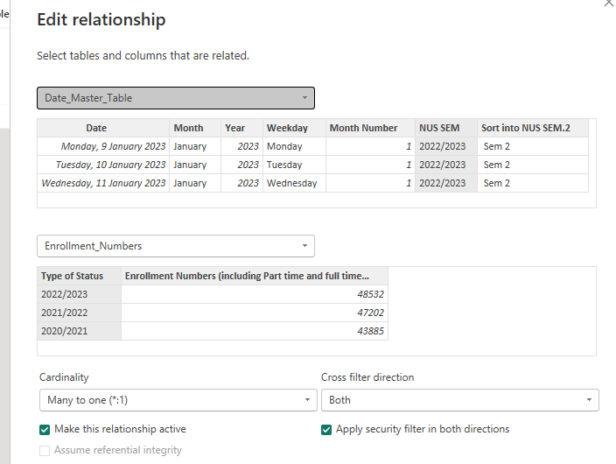Select the Year column header
This screenshot has height=464, width=616.
242,128
